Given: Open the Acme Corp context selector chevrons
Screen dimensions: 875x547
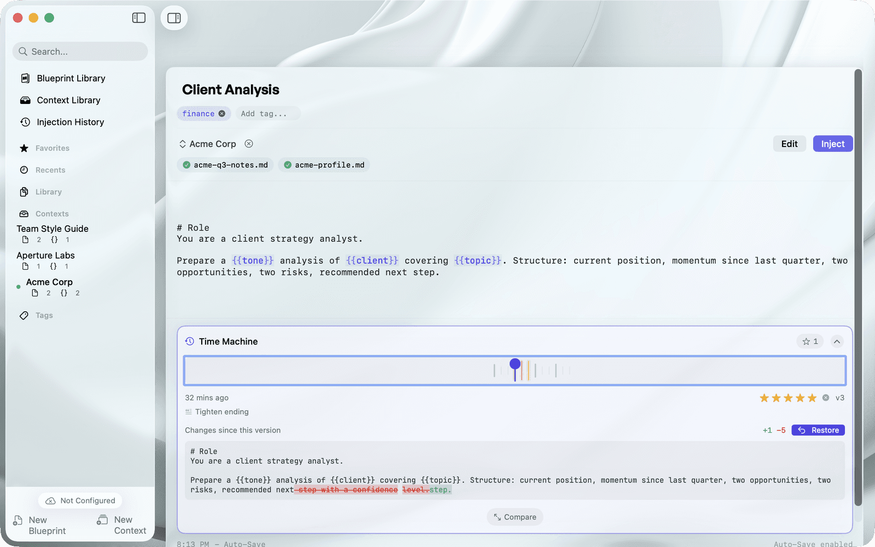Looking at the screenshot, I should [x=183, y=144].
